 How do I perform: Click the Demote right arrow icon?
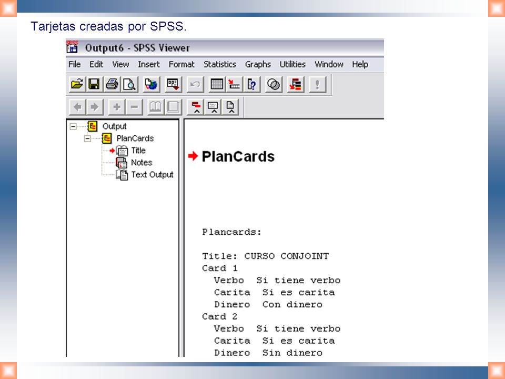tap(95, 107)
